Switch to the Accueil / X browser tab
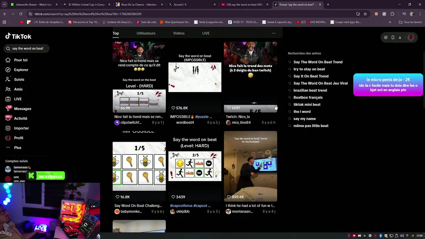 pos(192,5)
